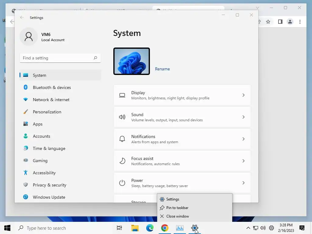Choose Settings in the taskbar jump list
Screen dimensions: 312x234
(195, 199)
